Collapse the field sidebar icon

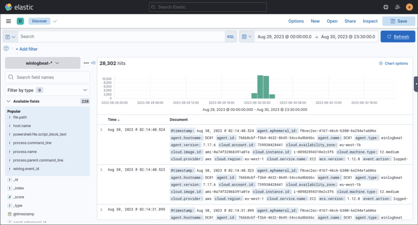93,63
